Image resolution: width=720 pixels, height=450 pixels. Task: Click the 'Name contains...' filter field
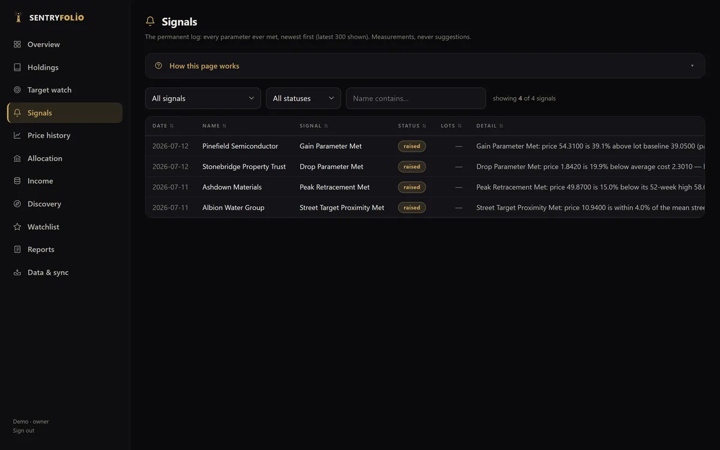pos(416,98)
